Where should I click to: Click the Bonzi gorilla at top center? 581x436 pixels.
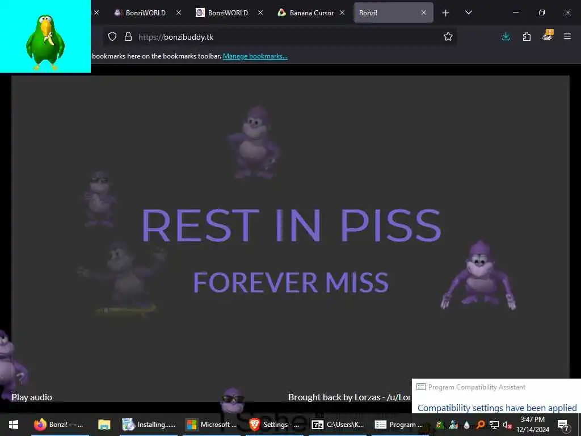click(254, 143)
